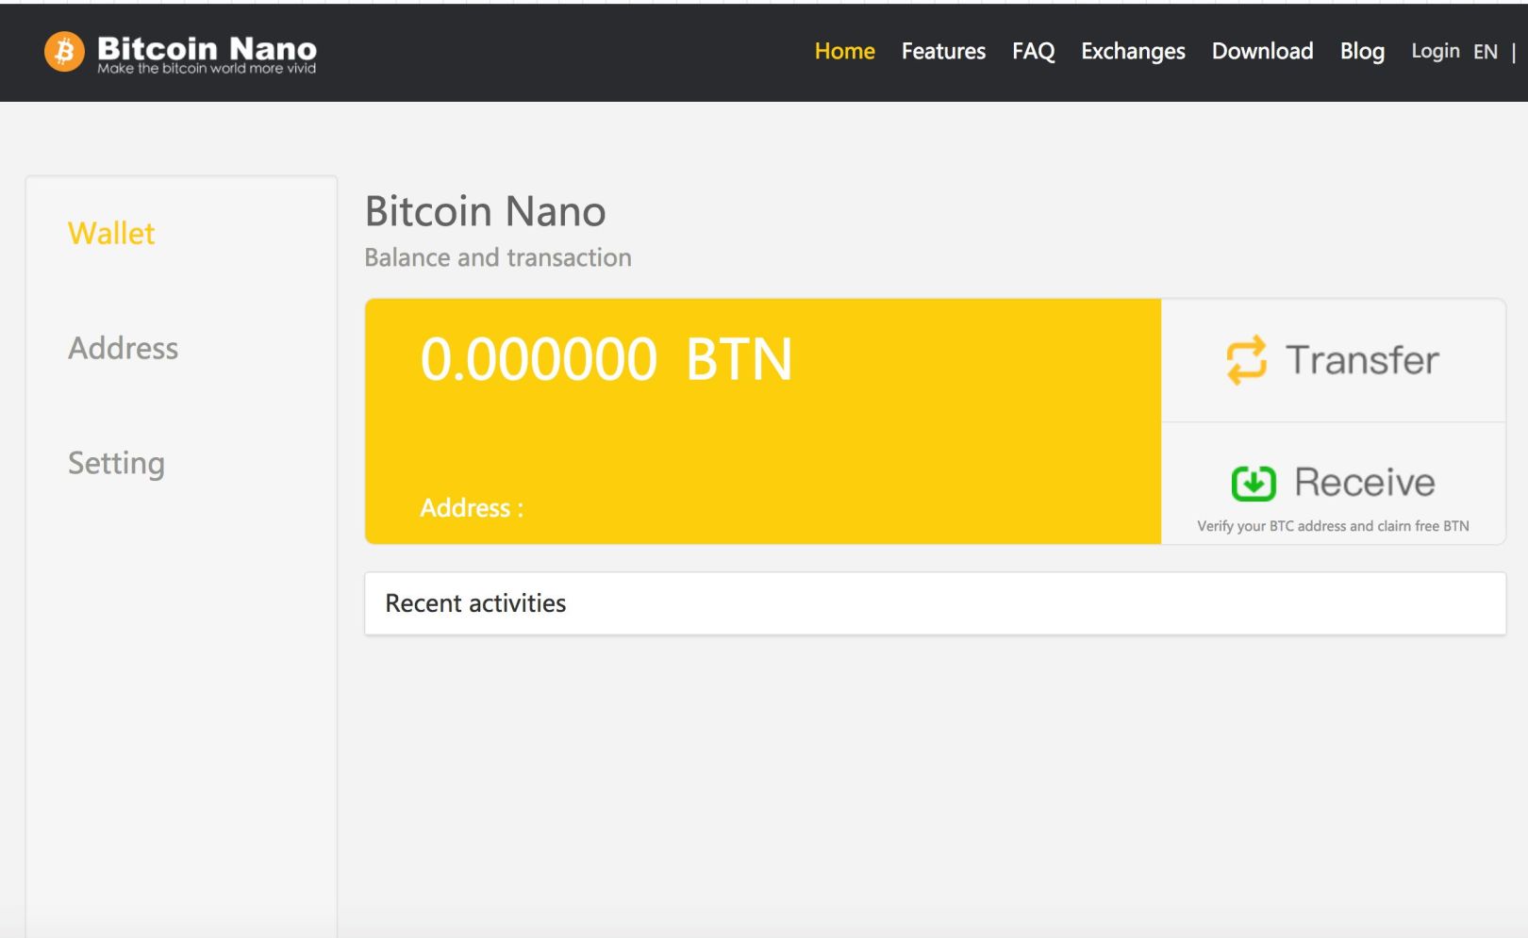Click the 0.000000 BTN balance

click(x=606, y=359)
